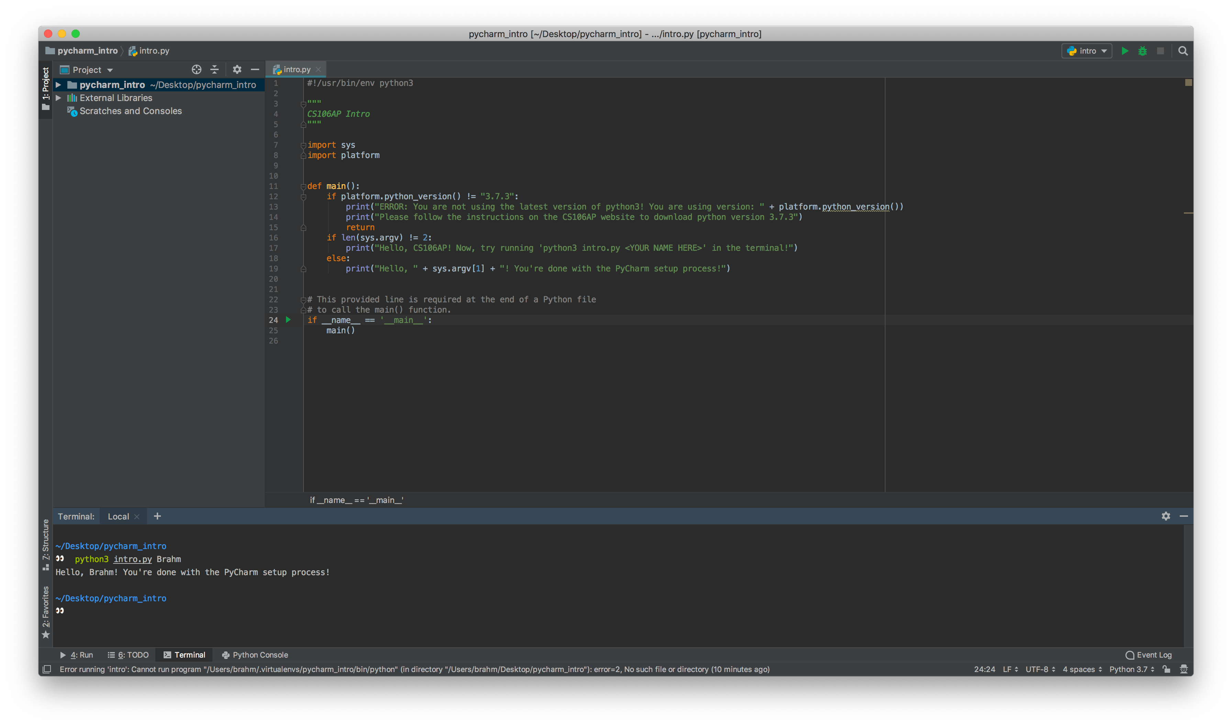Hide the Project tool window

[255, 69]
